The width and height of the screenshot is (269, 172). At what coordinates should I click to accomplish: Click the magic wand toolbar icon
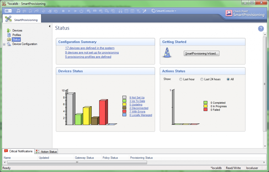coord(144,11)
